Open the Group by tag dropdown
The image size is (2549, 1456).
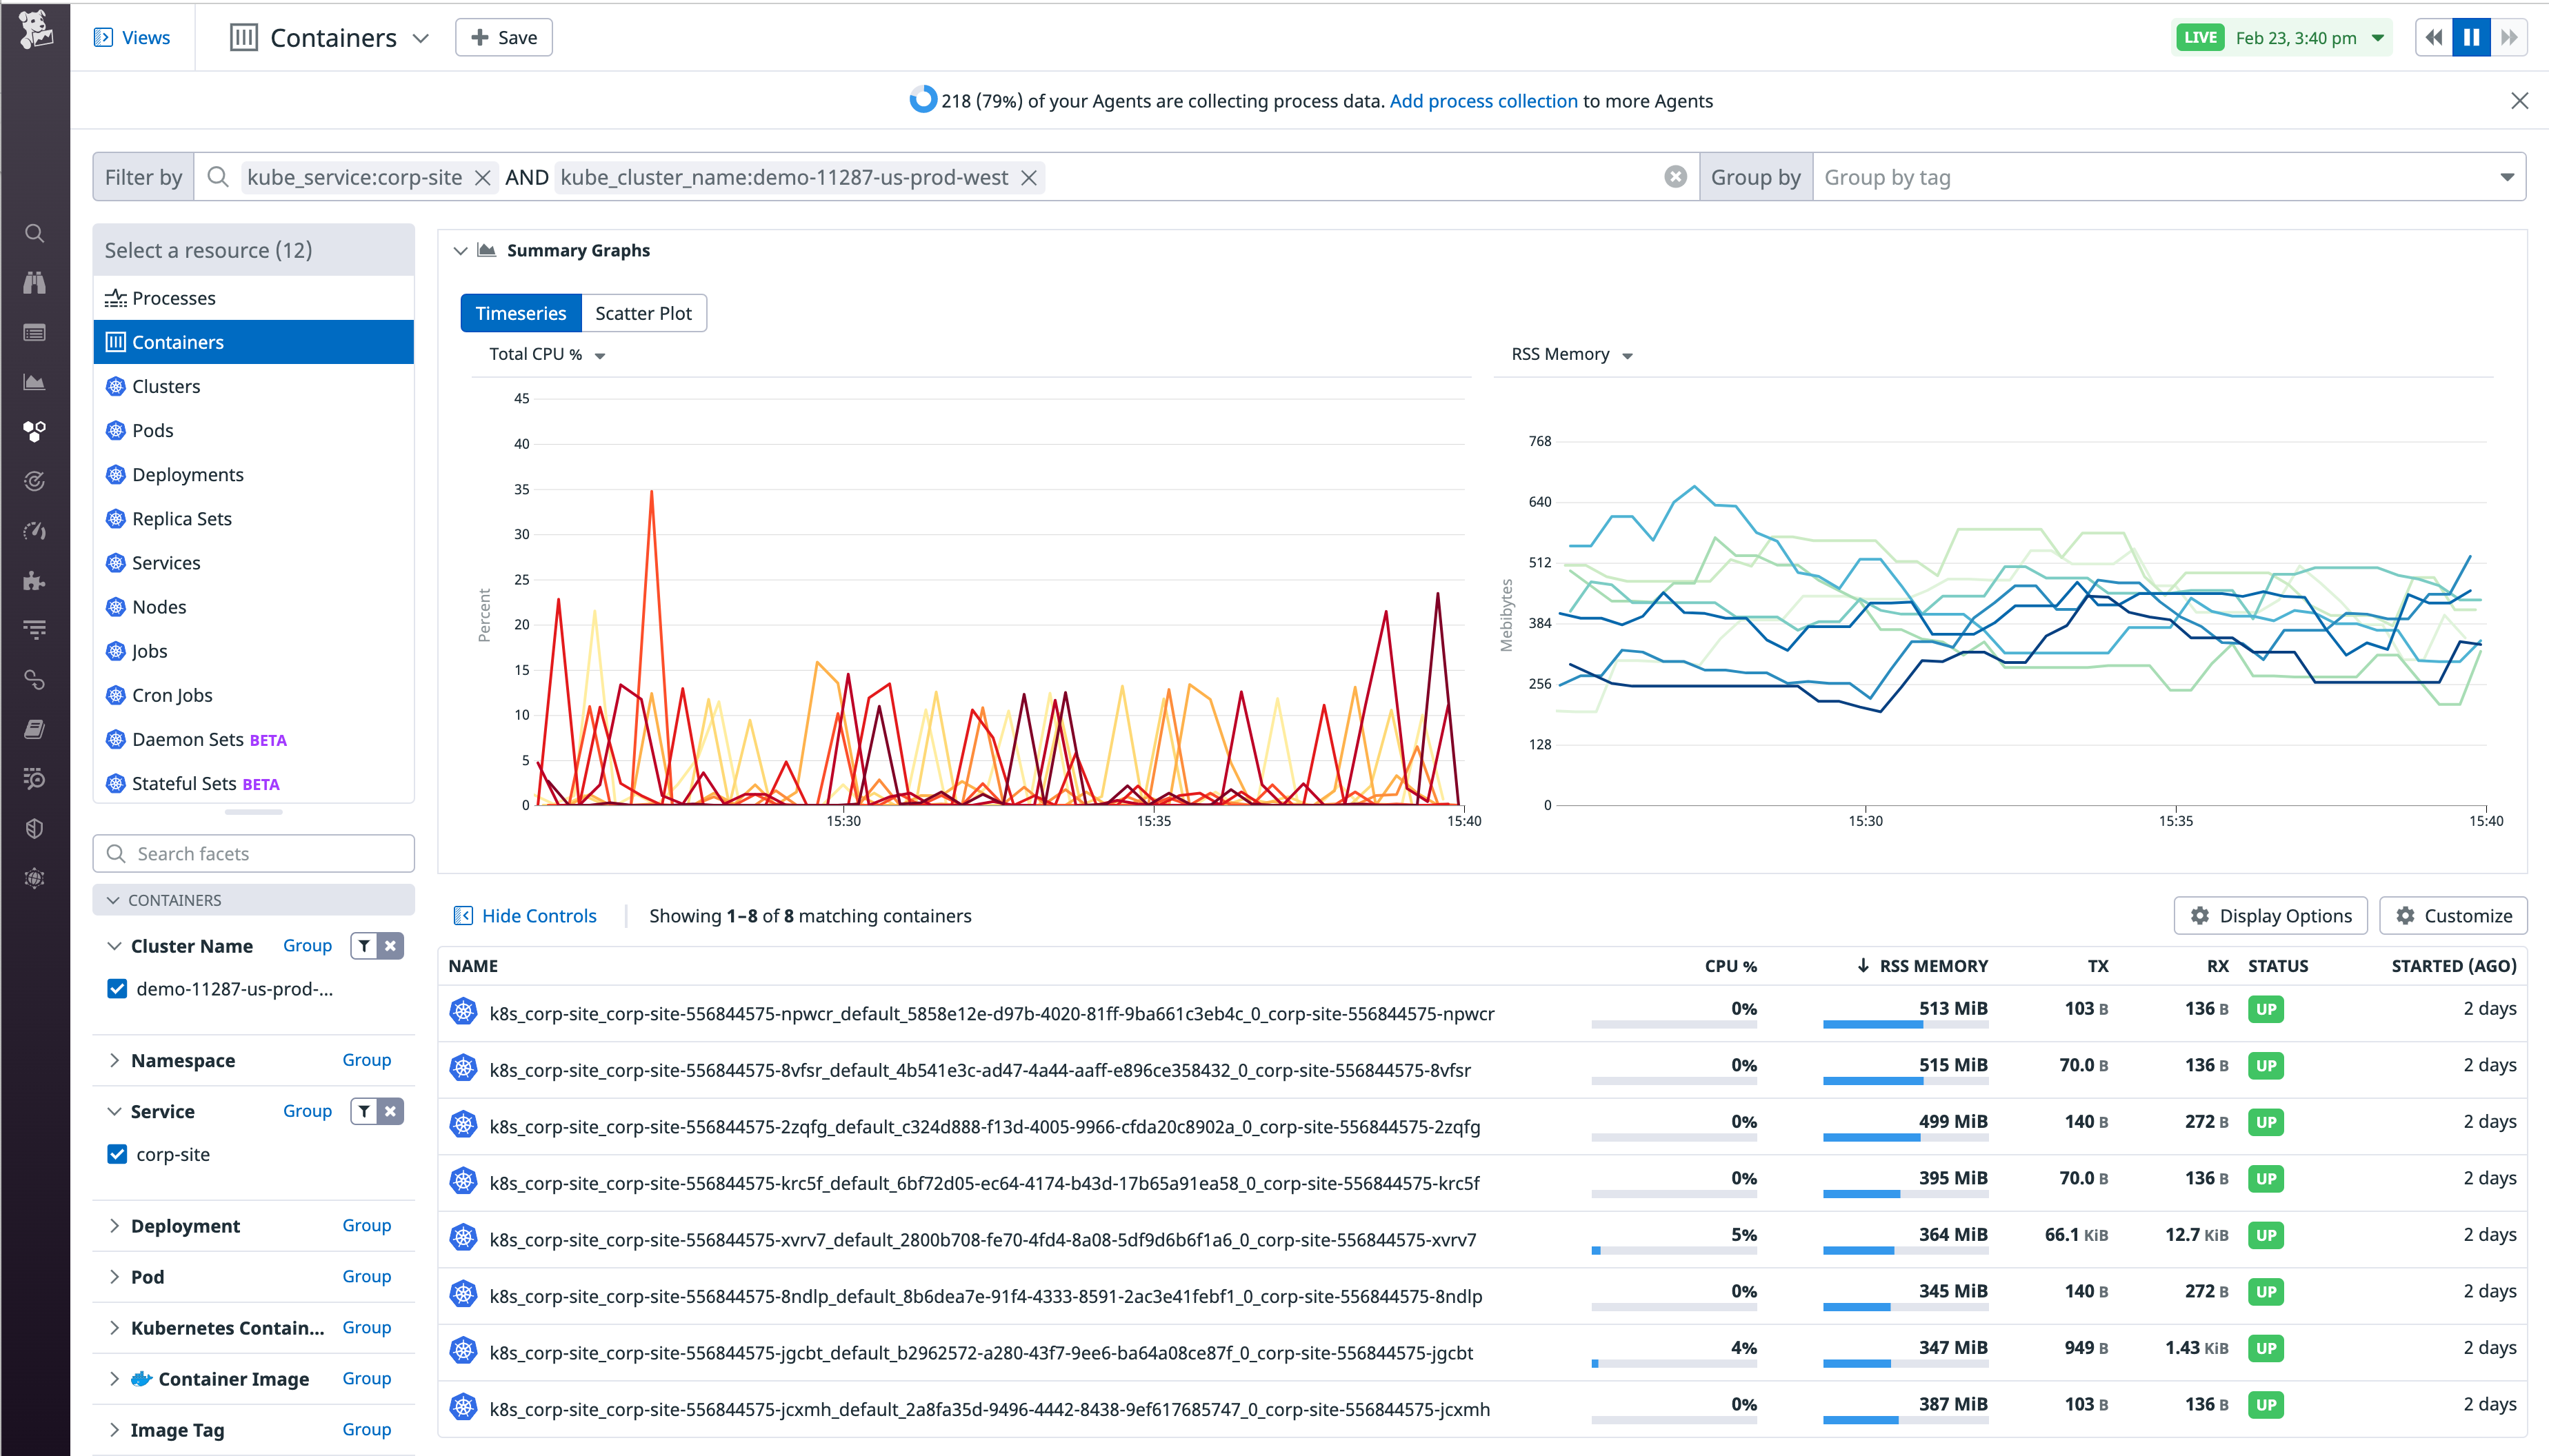(x=2167, y=177)
